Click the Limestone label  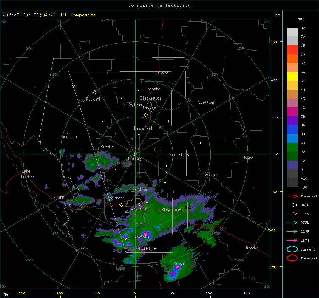coord(67,137)
